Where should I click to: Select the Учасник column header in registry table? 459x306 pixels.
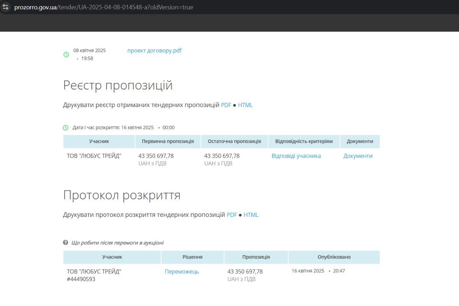click(x=99, y=141)
